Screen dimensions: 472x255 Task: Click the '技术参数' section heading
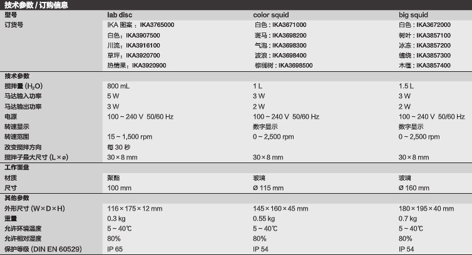pos(17,76)
